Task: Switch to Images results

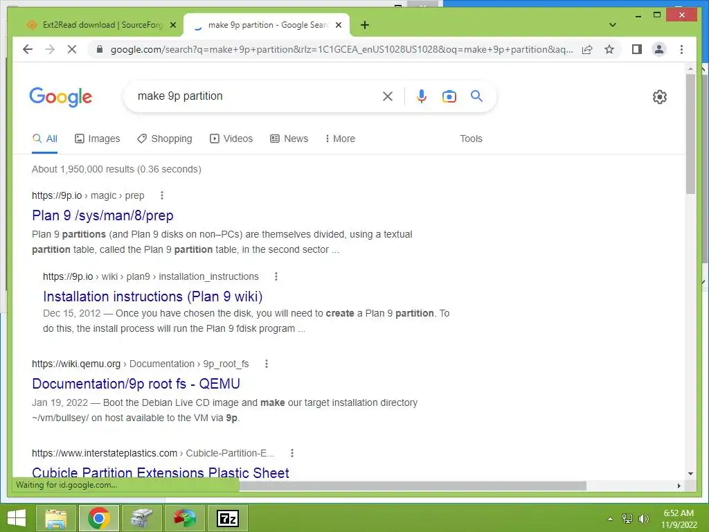Action: tap(97, 139)
